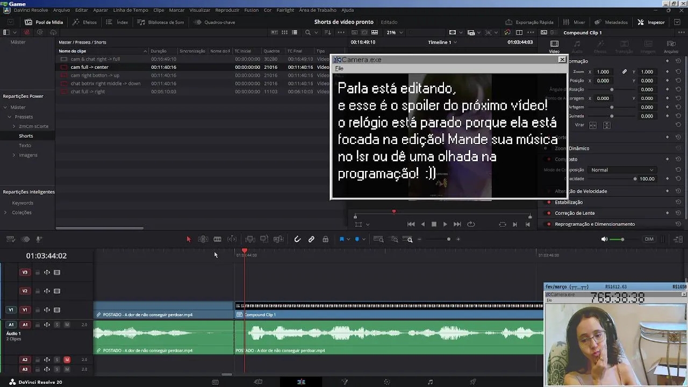Open Linha de Tempo menu
Image resolution: width=688 pixels, height=387 pixels.
[131, 10]
